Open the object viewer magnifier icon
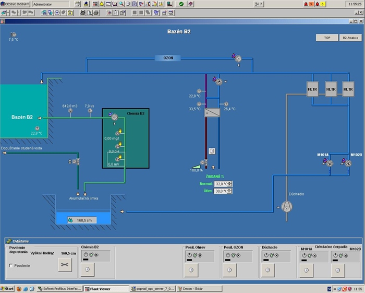This screenshot has height=293, width=365. (121, 4)
